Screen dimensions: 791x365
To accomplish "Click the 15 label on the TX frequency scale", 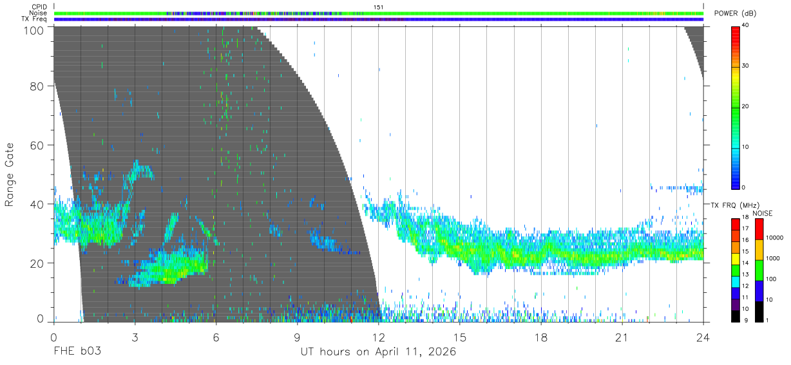I will (745, 252).
